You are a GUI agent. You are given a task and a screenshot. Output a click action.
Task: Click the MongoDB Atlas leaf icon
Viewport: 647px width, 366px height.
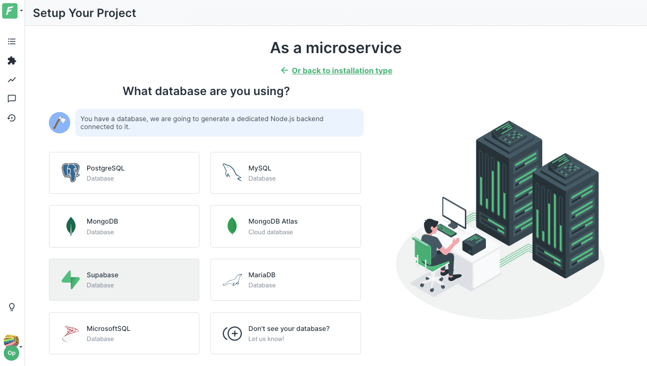232,226
